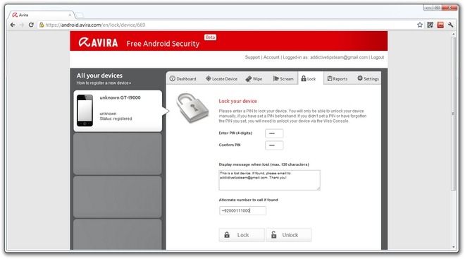Open the QR code extension icon
The width and height of the screenshot is (465, 259).
[430, 25]
